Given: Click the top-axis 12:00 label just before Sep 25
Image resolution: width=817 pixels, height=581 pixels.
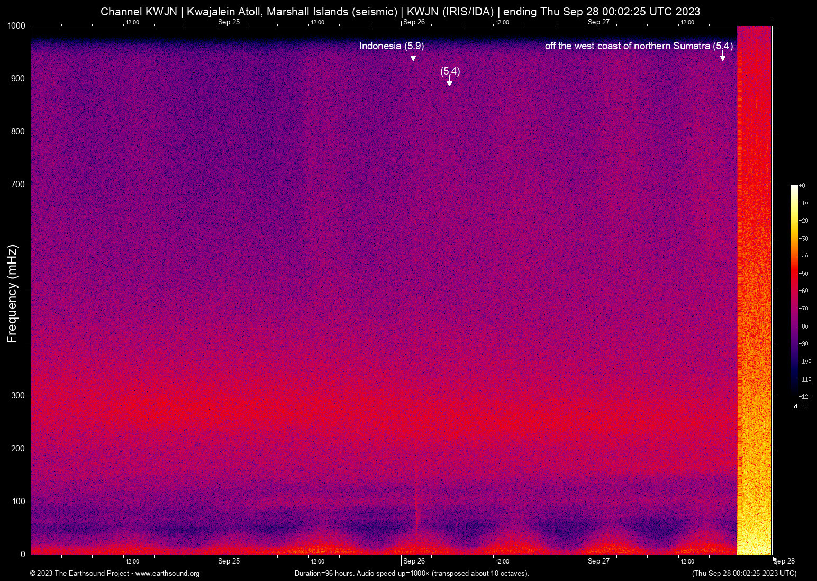Looking at the screenshot, I should point(132,23).
